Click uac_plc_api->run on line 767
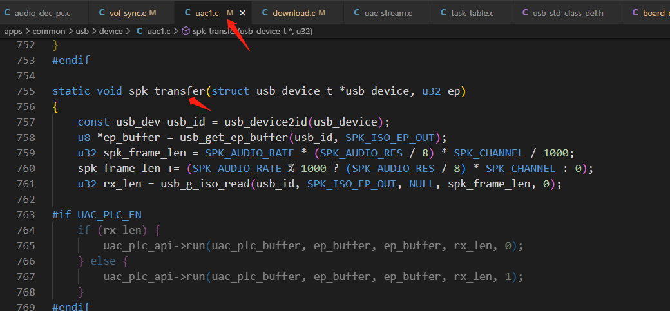Image resolution: width=670 pixels, height=311 pixels. coord(154,276)
